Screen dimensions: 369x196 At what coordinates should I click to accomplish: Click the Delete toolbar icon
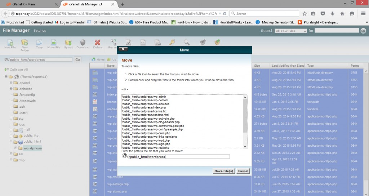(98, 43)
